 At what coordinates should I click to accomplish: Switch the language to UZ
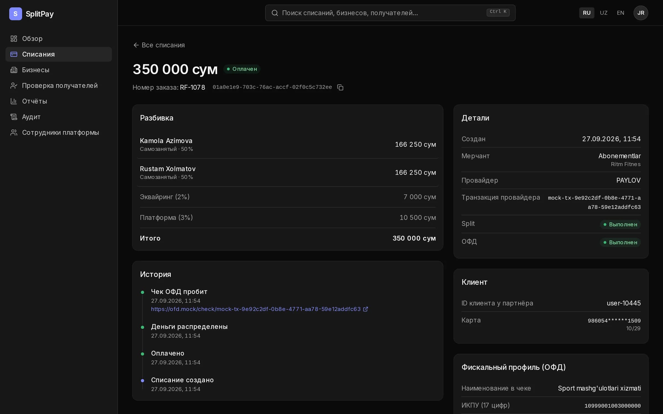(x=604, y=13)
